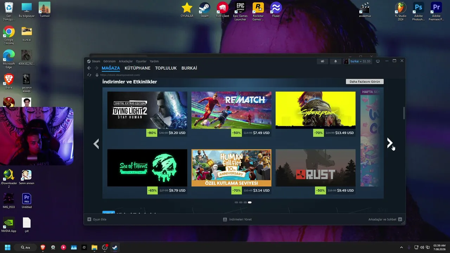The width and height of the screenshot is (450, 253).
Task: Launch the Turmoil game shortcut
Action: pyautogui.click(x=44, y=10)
